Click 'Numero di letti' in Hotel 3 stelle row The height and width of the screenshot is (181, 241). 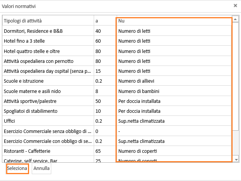[134, 41]
